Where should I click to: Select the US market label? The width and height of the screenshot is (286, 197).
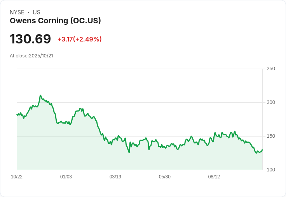(37, 12)
